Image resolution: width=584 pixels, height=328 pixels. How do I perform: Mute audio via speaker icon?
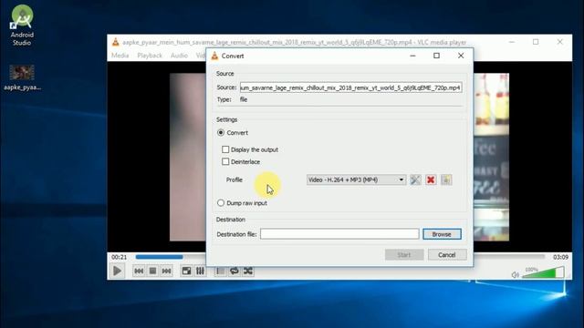515,275
